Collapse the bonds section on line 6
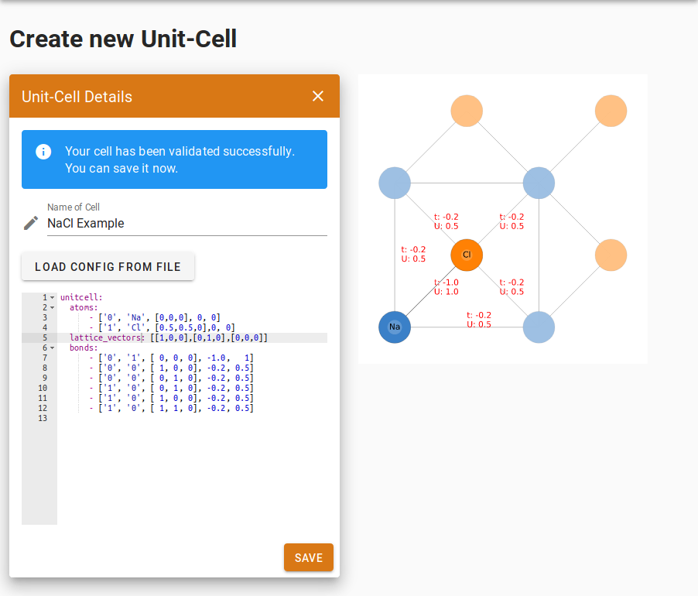This screenshot has height=596, width=698. (50, 348)
